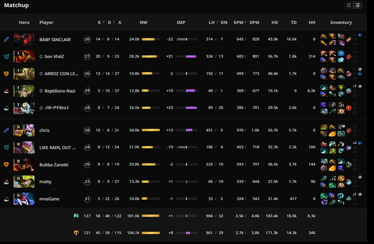Open LIKE RAIN, OUT ... player profile
374x244 pixels.
57,148
